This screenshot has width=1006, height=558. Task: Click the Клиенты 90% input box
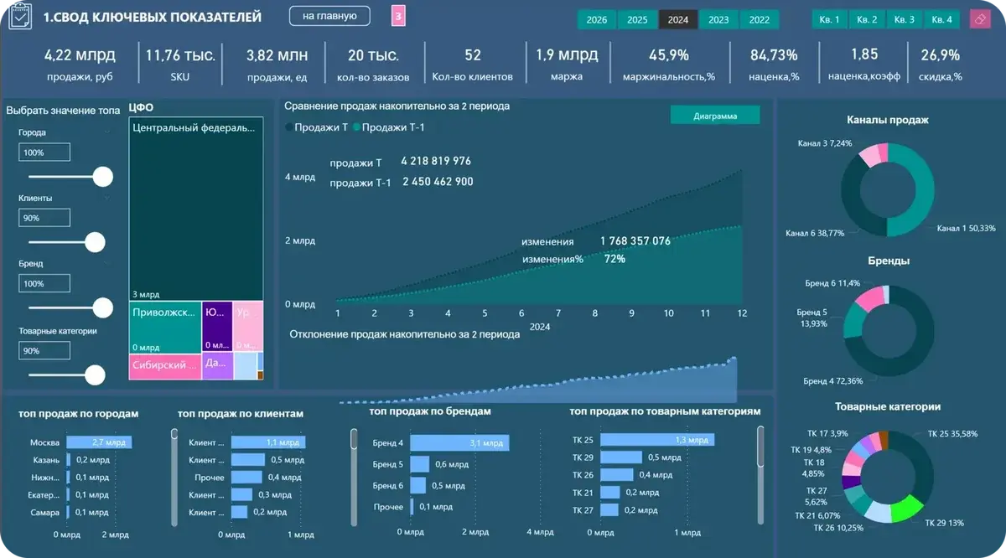44,218
